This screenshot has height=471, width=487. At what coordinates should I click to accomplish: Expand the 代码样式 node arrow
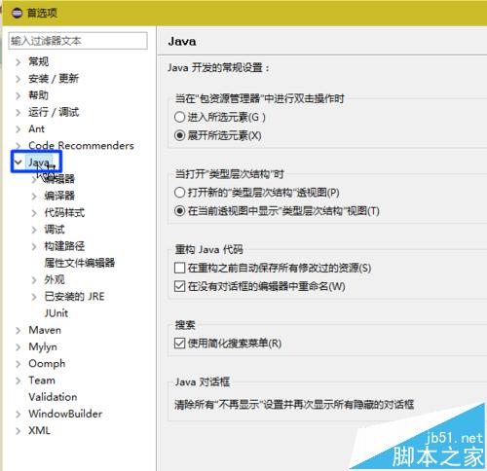(34, 213)
